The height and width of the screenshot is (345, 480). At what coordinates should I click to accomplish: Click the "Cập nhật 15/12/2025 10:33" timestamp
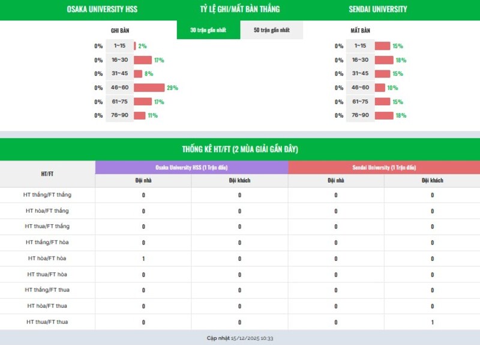pyautogui.click(x=240, y=338)
